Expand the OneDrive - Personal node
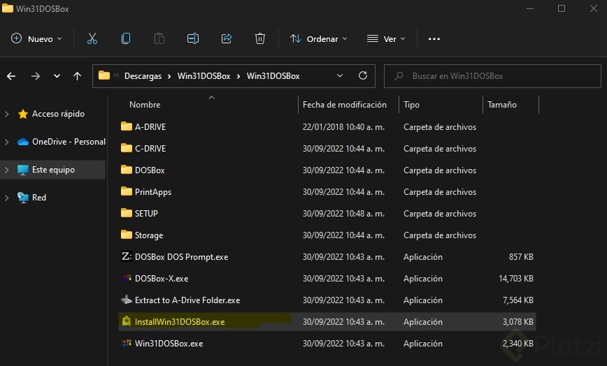The height and width of the screenshot is (366, 607). click(6, 142)
